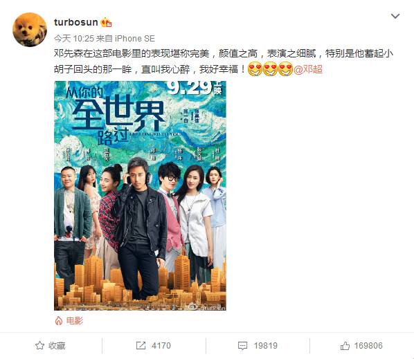This screenshot has width=414, height=359.
Task: Click the comment bubble icon
Action: pos(242,346)
